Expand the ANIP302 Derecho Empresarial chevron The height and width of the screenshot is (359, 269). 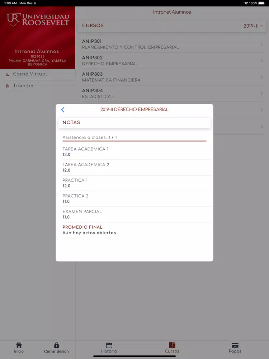coord(261,61)
